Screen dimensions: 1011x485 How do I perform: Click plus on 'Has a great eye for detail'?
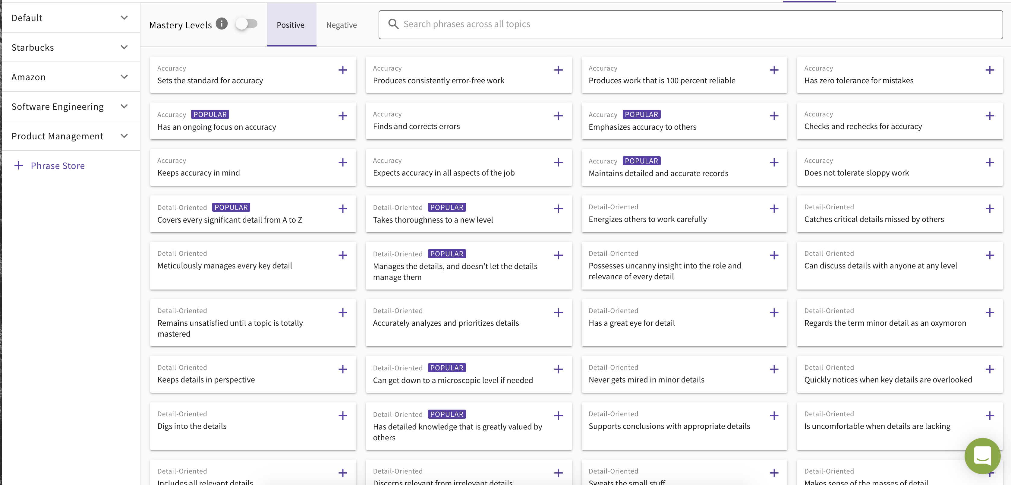[x=773, y=312]
